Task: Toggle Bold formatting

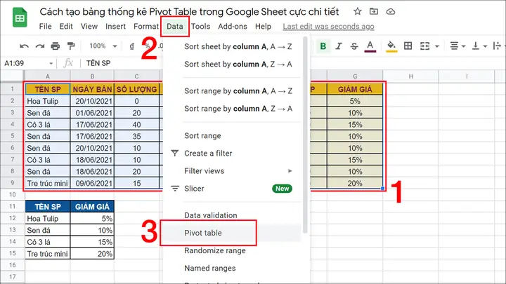Action: (x=323, y=46)
